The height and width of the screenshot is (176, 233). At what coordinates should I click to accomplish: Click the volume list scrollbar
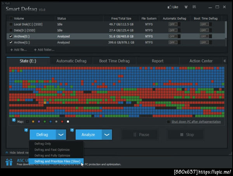(x=226, y=30)
